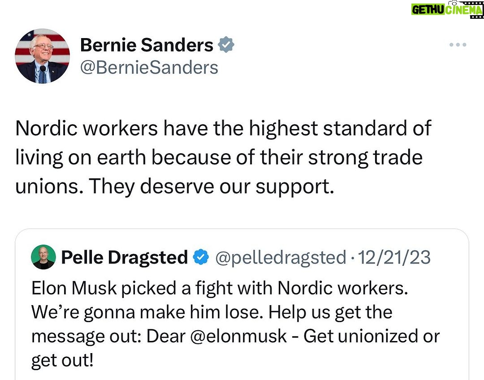Click the Nordic workers tweet text
Image resolution: width=484 pixels, height=380 pixels.
click(x=223, y=157)
